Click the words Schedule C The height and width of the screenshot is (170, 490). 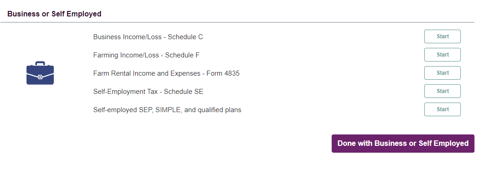pyautogui.click(x=185, y=37)
